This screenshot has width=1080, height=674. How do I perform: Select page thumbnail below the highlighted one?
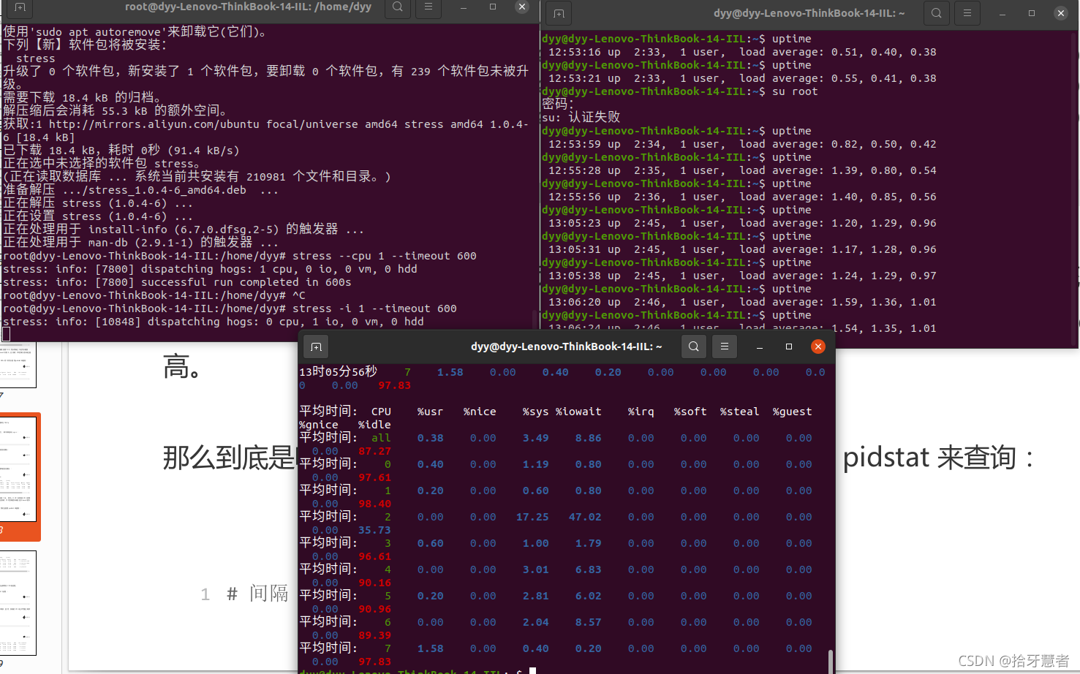[x=18, y=603]
